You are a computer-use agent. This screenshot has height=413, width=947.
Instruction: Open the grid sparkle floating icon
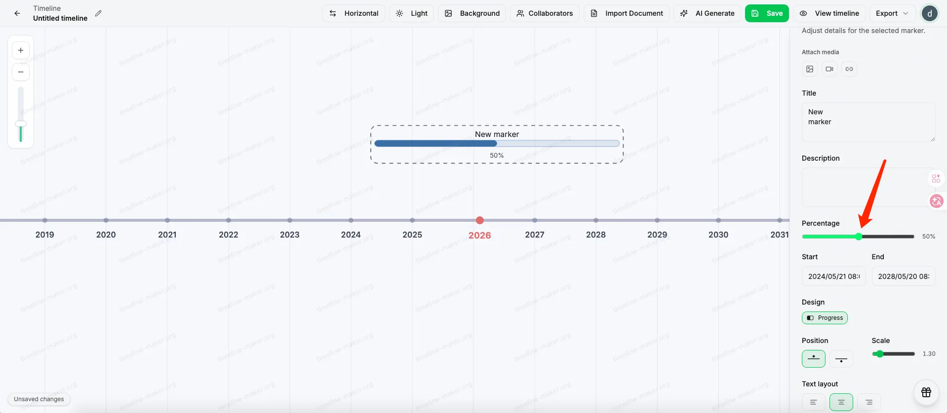[936, 178]
